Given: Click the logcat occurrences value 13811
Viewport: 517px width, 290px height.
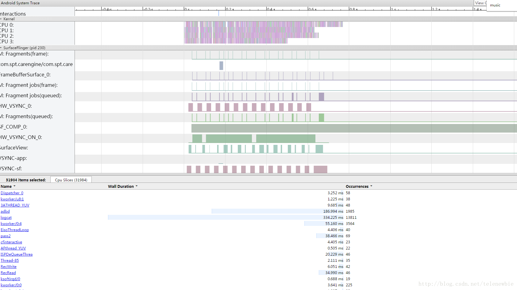Looking at the screenshot, I should coord(351,218).
